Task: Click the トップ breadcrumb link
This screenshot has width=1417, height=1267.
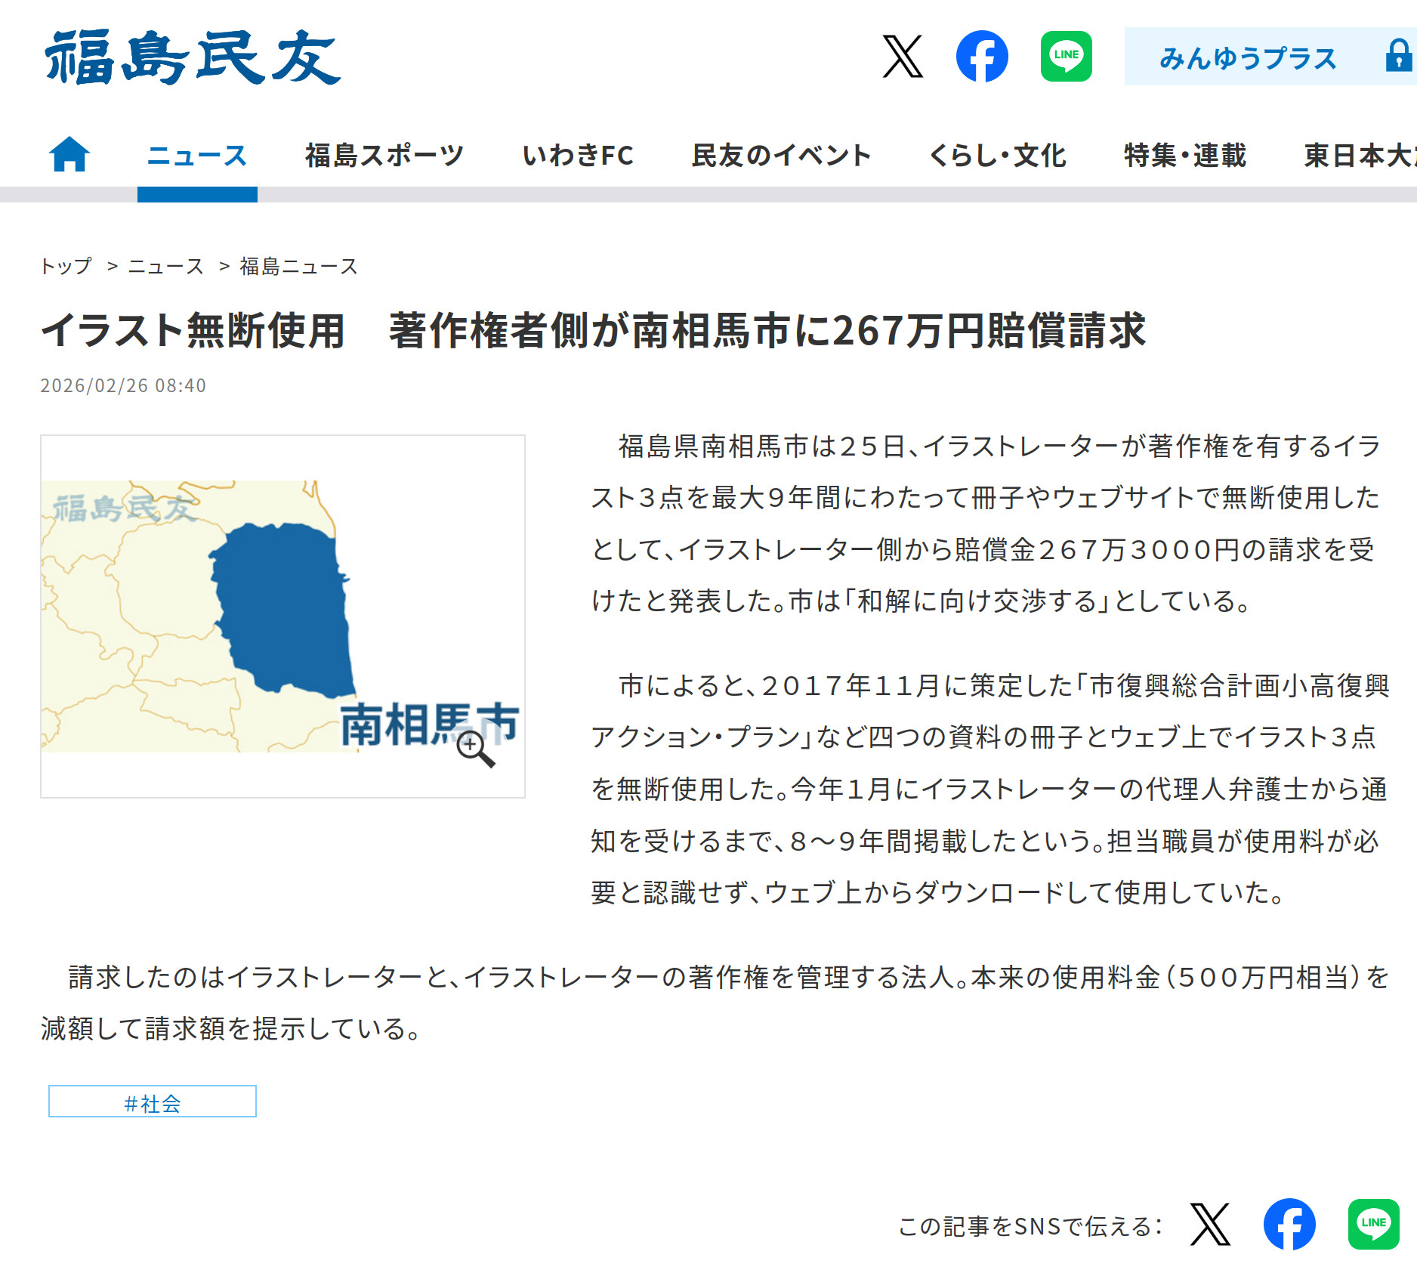Action: coord(66,266)
